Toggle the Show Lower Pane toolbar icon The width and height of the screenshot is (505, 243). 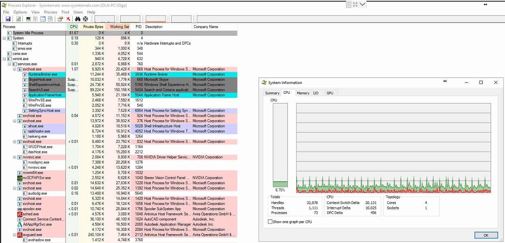tap(43, 19)
